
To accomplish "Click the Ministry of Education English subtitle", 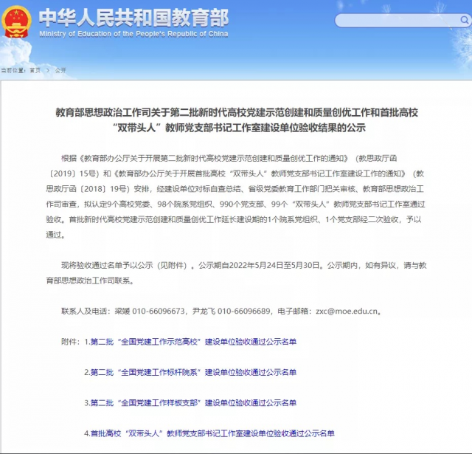I will click(133, 34).
